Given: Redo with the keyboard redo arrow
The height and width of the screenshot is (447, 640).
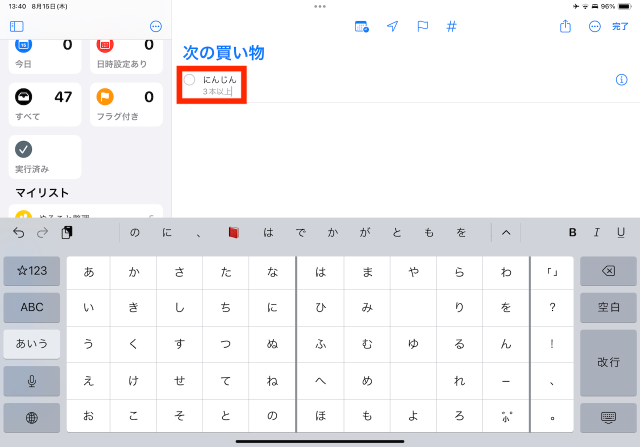Looking at the screenshot, I should pyautogui.click(x=42, y=232).
